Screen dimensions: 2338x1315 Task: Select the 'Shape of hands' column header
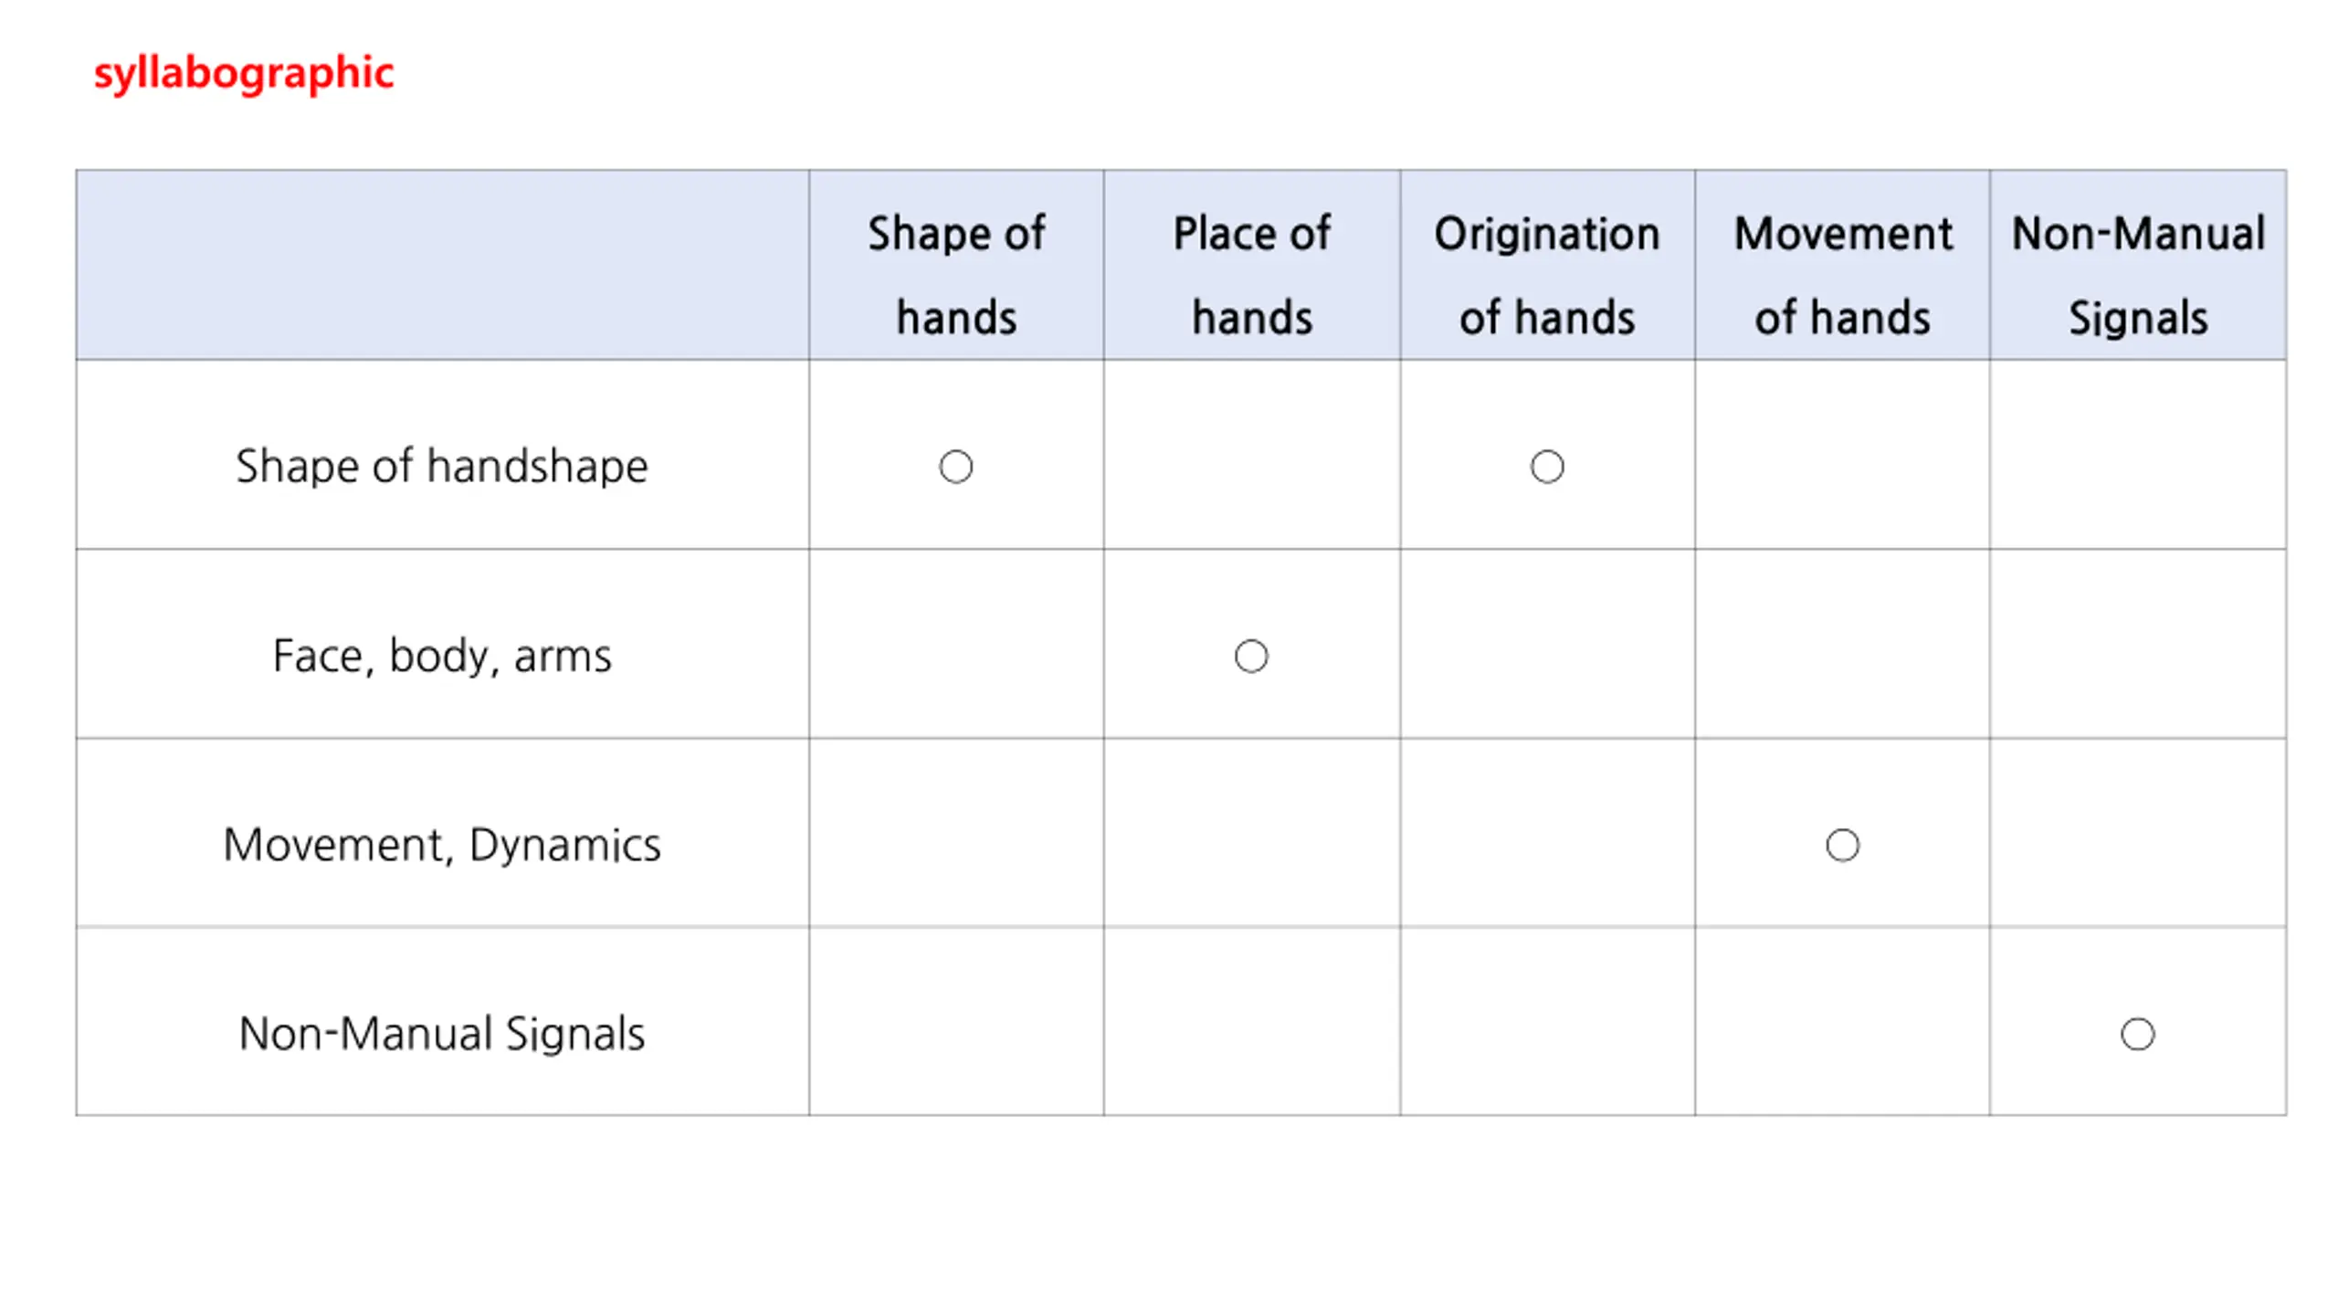tap(956, 265)
